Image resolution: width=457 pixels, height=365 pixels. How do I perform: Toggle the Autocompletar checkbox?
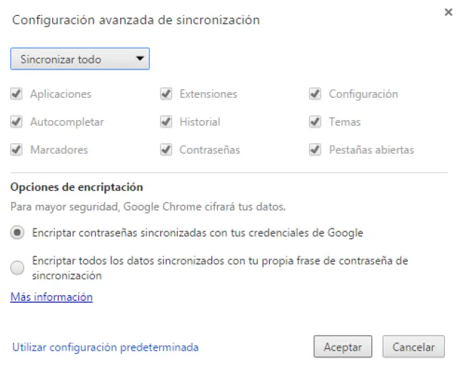click(x=16, y=121)
